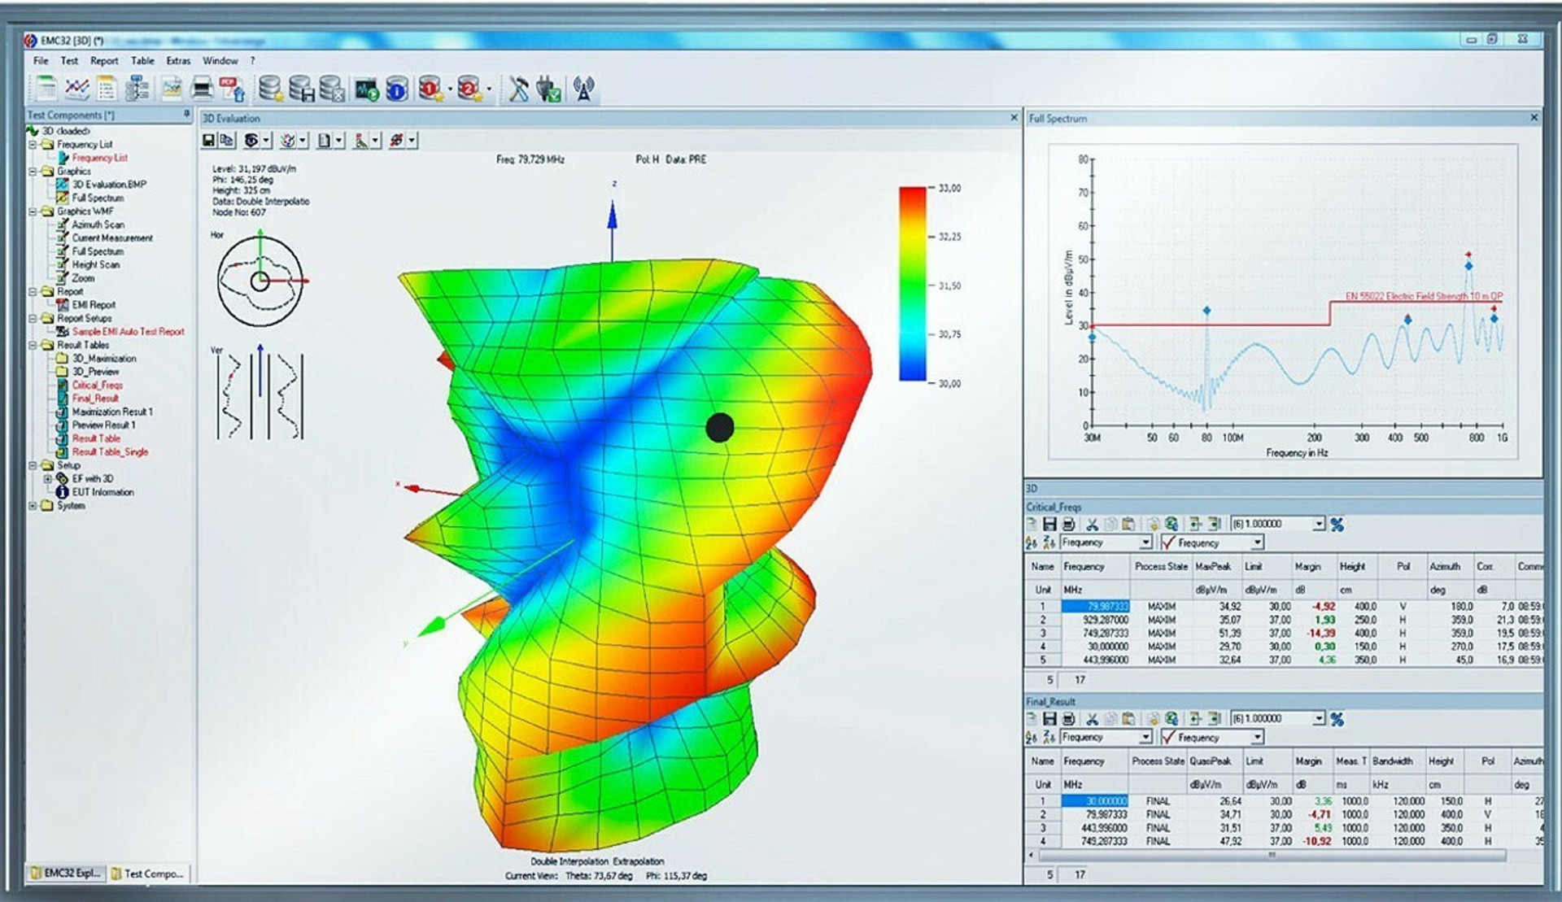Viewport: 1562px width, 902px height.
Task: Select the print icon in the main toolbar
Action: [201, 88]
